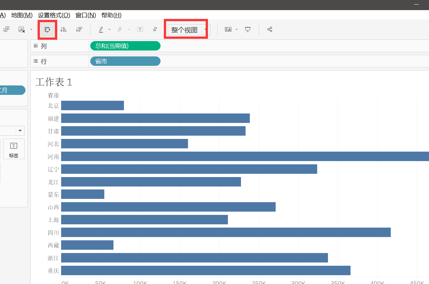429x284 pixels.
Task: Click the 四川 bar in chart
Action: (x=226, y=232)
